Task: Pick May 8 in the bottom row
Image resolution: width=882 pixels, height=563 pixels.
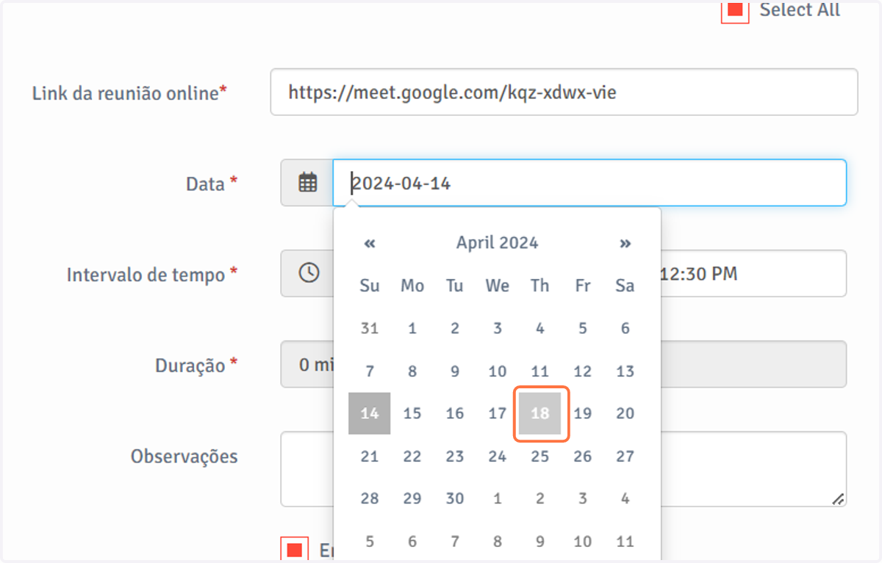Action: pos(498,541)
